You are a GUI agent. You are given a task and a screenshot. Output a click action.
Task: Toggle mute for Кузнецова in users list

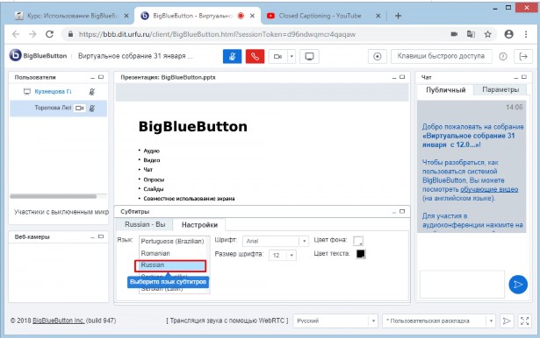[91, 92]
